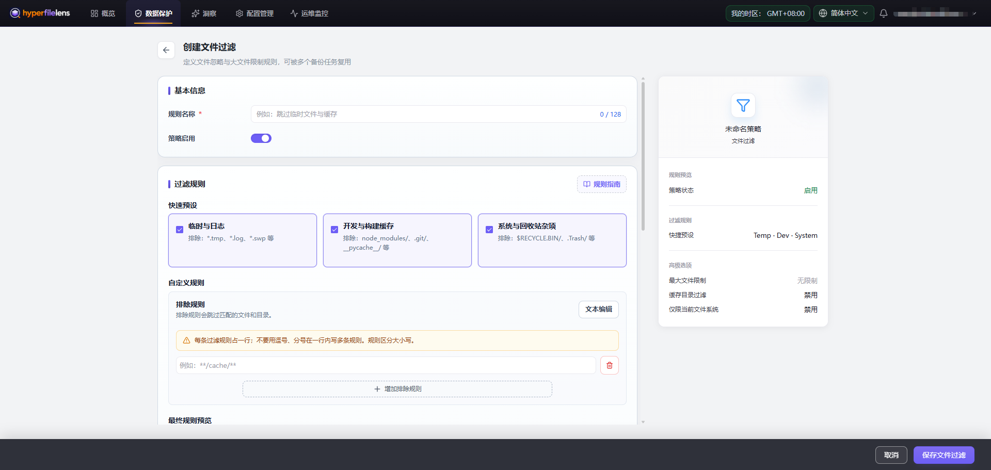Toggle the 策略启用 switch
The image size is (991, 470).
point(261,138)
